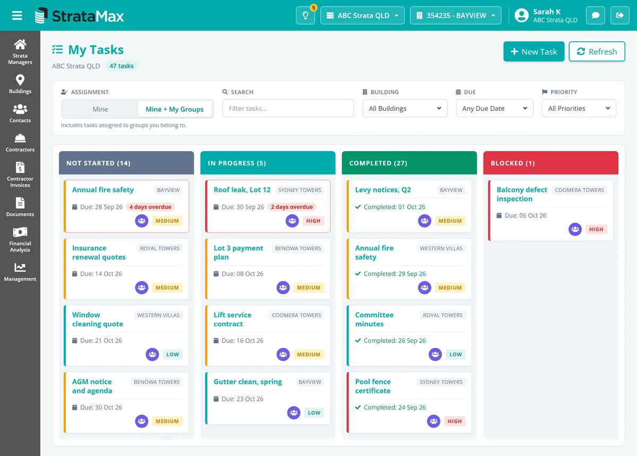The height and width of the screenshot is (456, 637).
Task: Click the StrataMax logo
Action: (79, 16)
